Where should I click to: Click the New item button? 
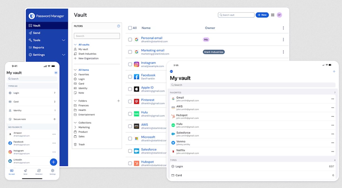point(262,15)
